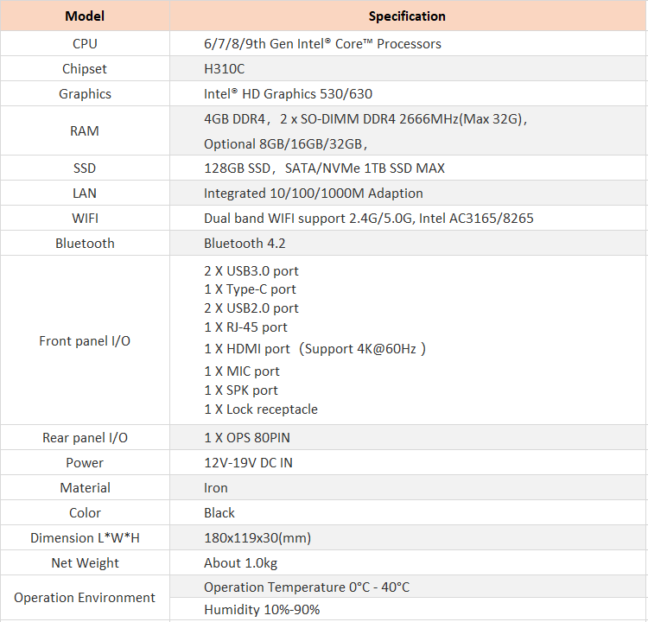Screen dimensions: 648x622
Task: Click the "2 X USB2.0 port" line
Action: pyautogui.click(x=251, y=308)
